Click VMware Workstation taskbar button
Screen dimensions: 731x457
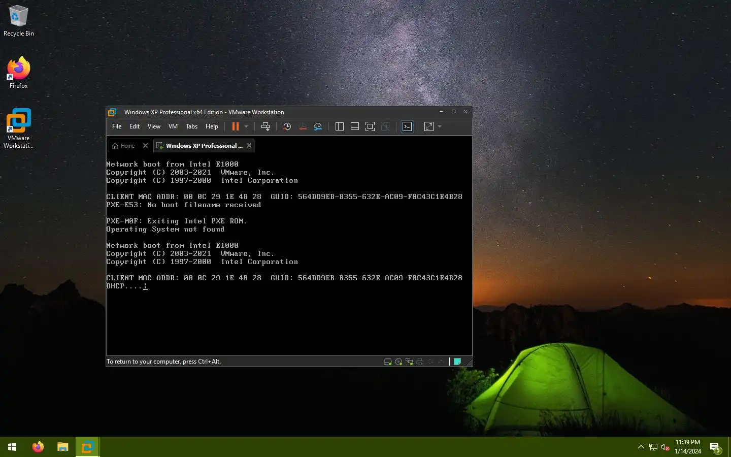pyautogui.click(x=87, y=447)
